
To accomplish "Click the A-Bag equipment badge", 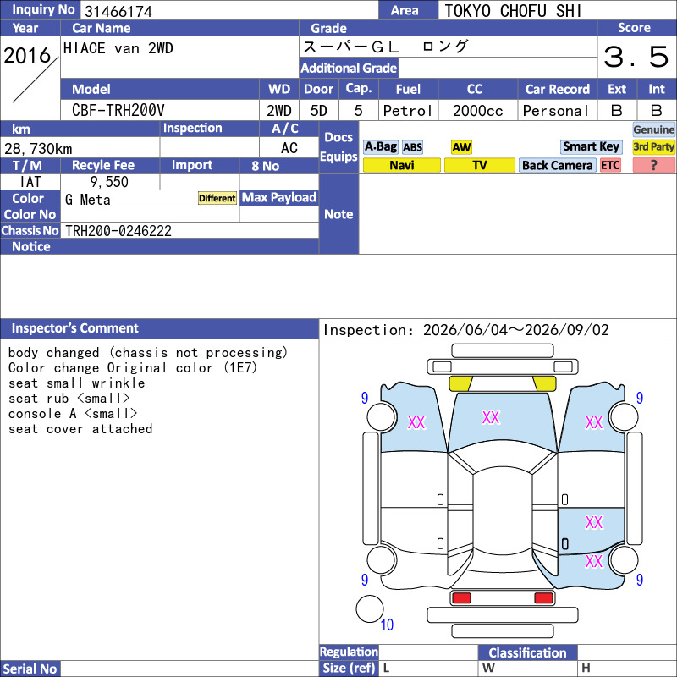I will [x=380, y=147].
